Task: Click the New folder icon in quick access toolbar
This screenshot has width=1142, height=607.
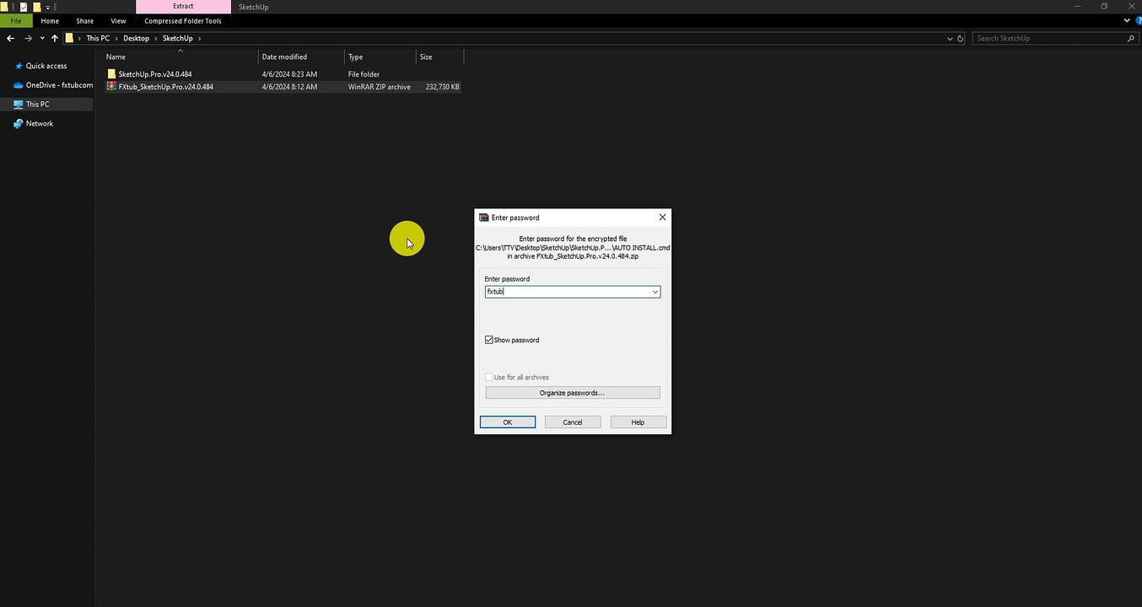Action: coord(36,7)
